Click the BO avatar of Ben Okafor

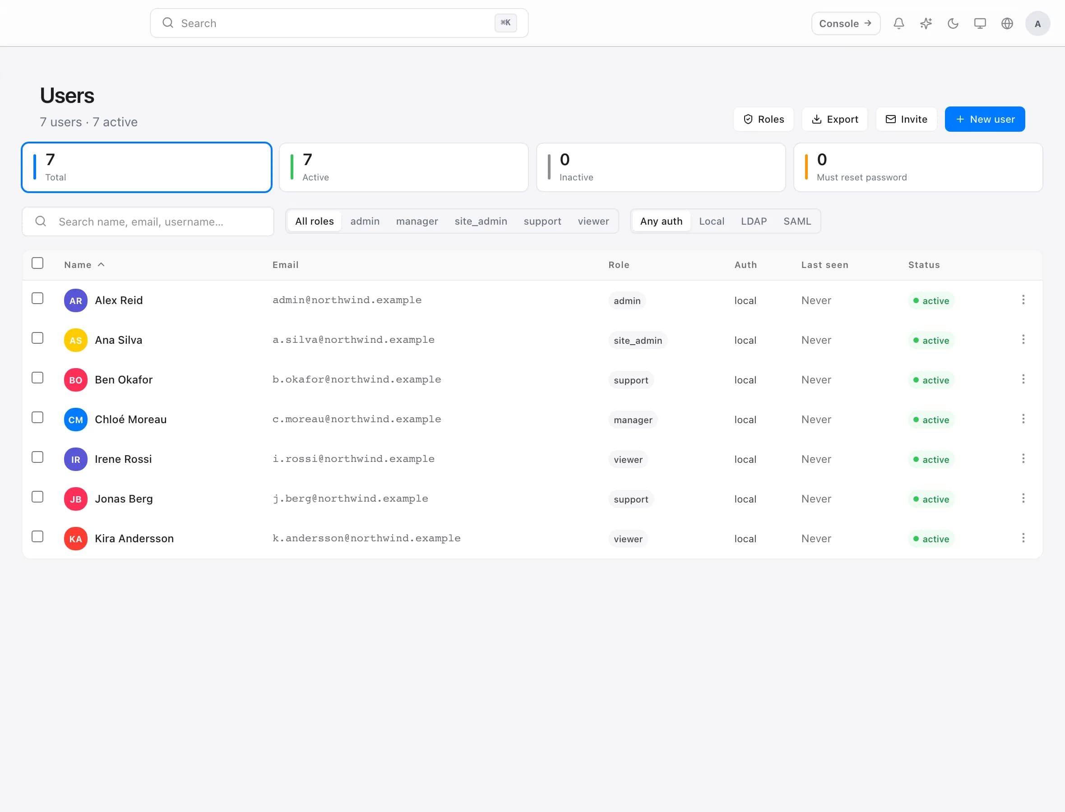(75, 379)
